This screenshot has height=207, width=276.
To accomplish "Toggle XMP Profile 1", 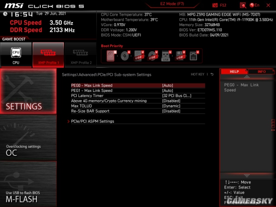I will [x=48, y=55].
